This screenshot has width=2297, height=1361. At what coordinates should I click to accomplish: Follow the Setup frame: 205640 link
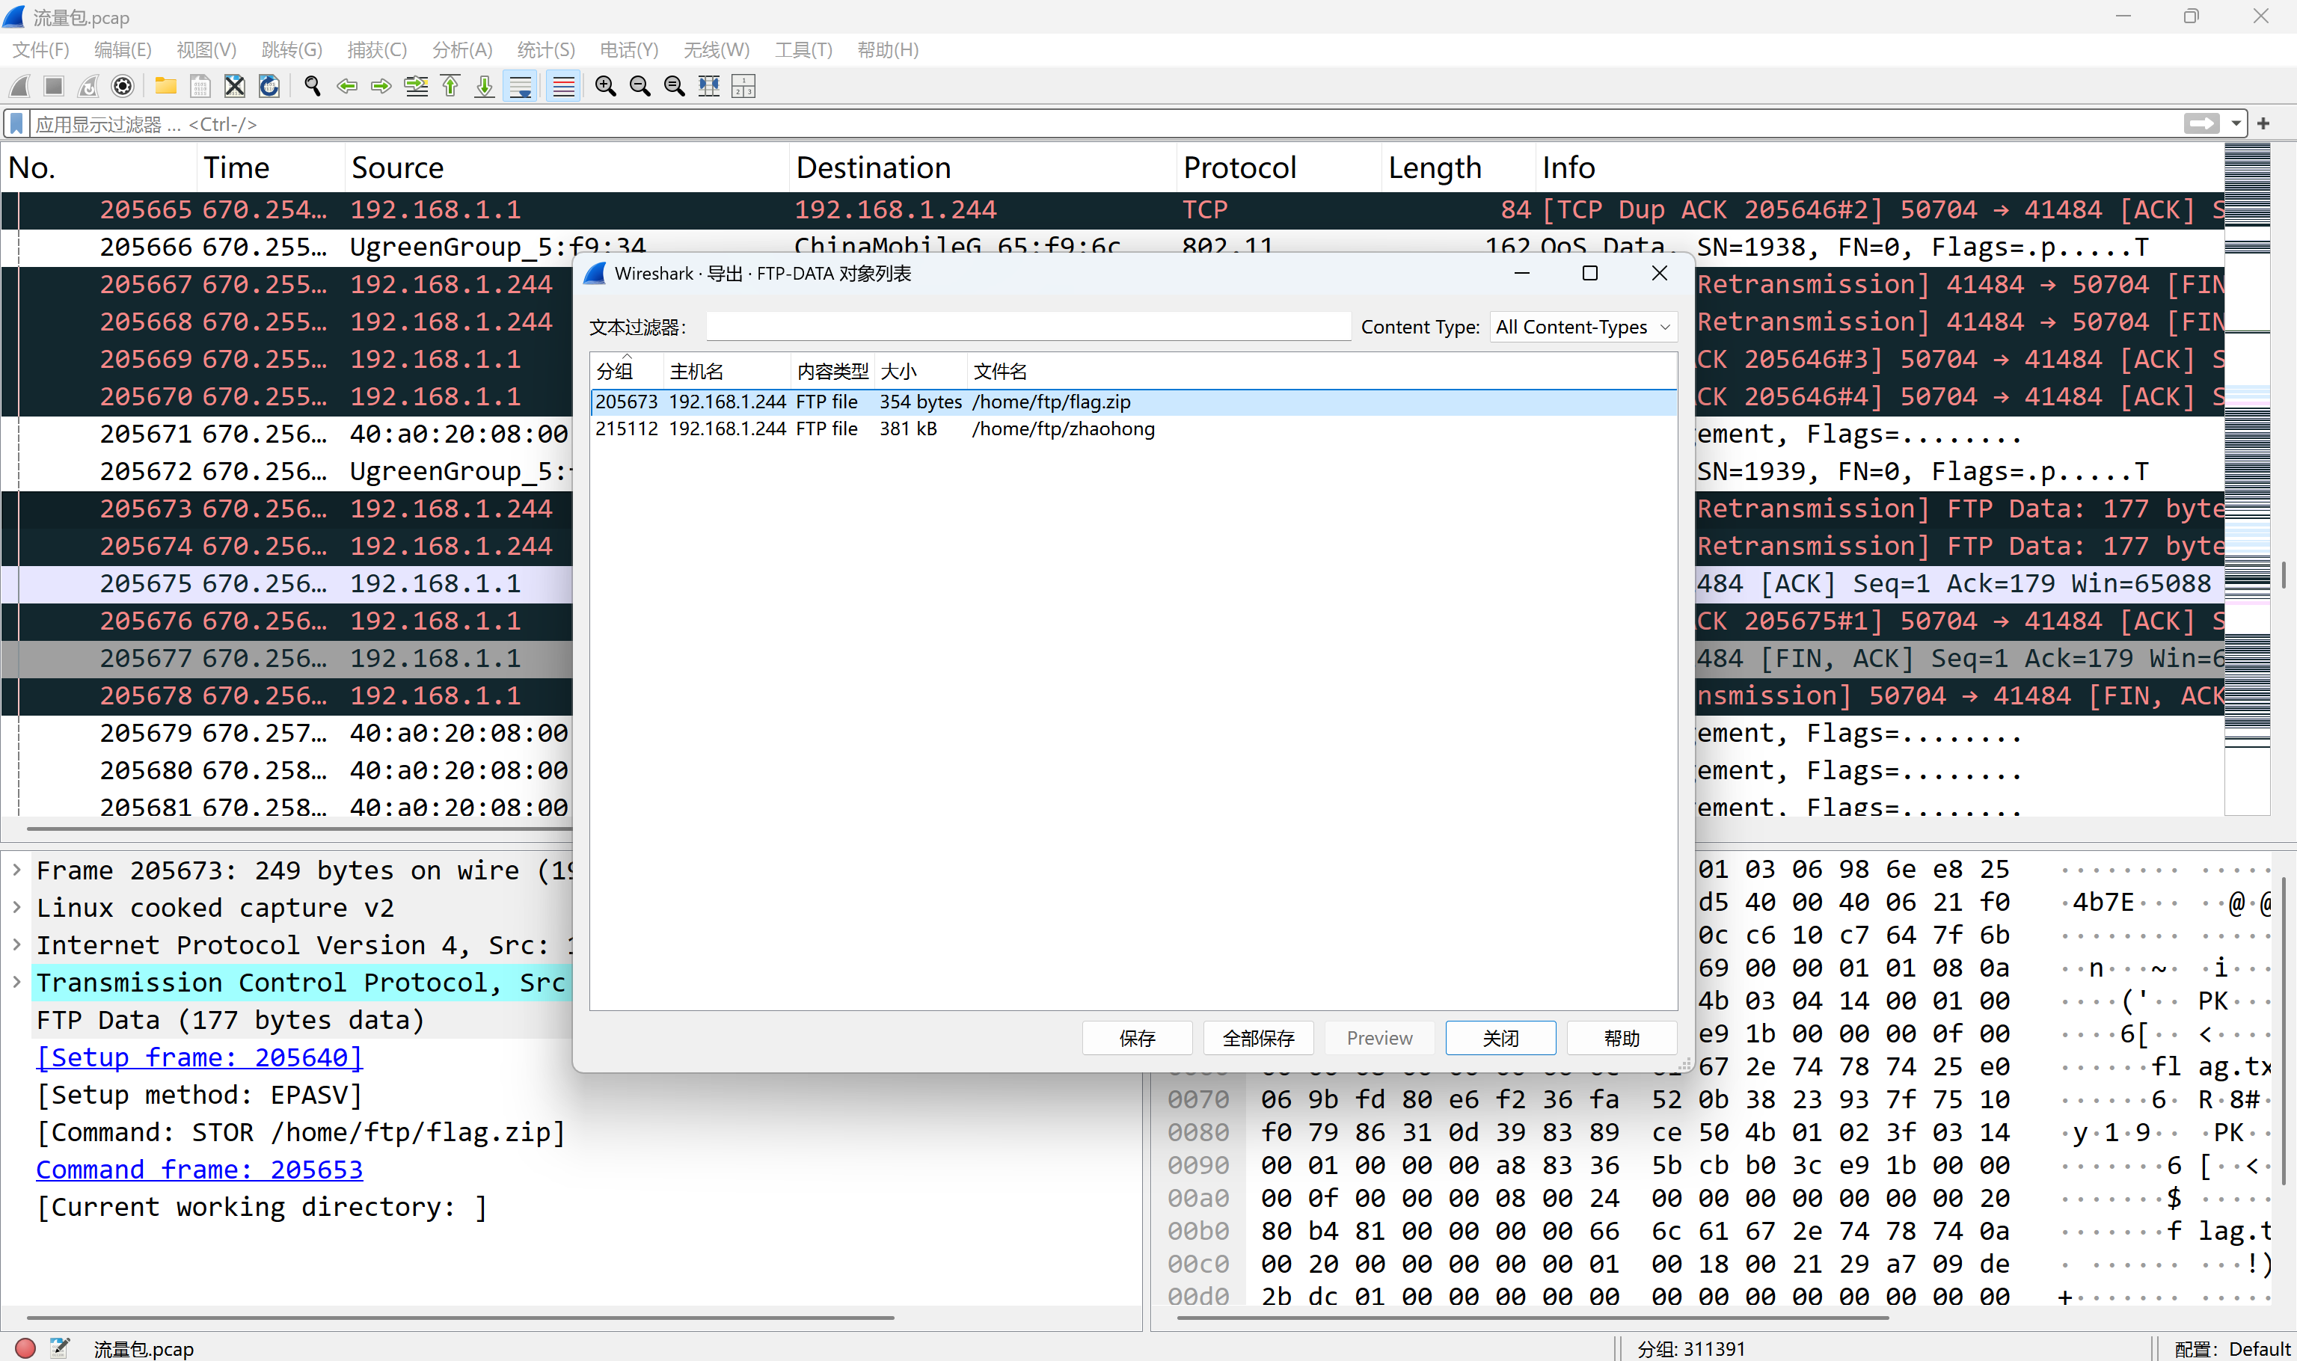point(199,1057)
